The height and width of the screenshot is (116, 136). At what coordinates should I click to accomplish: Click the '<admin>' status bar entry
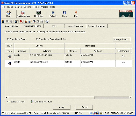66,113
